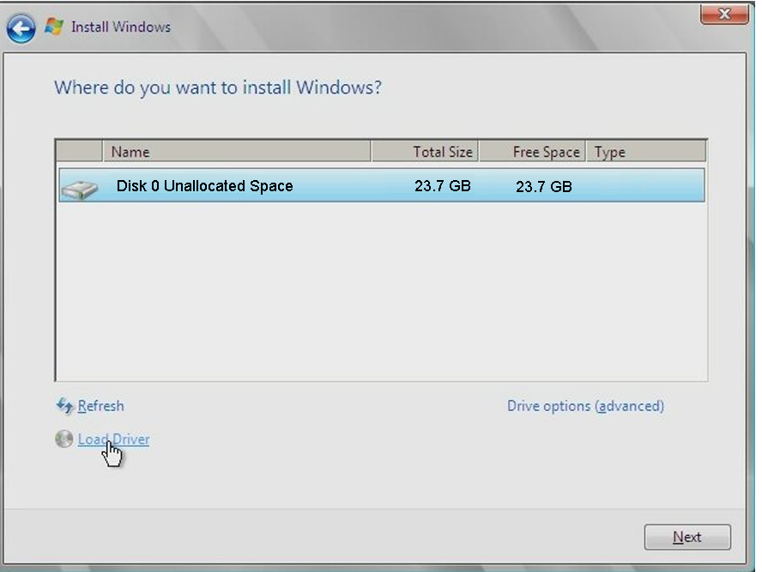The width and height of the screenshot is (762, 572).
Task: Click the Next button
Action: (687, 537)
